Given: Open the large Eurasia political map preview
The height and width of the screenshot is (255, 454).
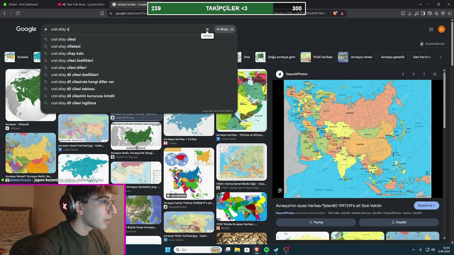Looking at the screenshot, I should 358,138.
